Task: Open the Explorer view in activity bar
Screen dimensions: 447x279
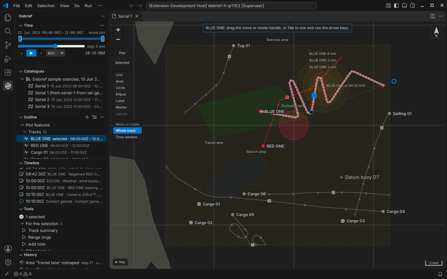Action: [8, 18]
